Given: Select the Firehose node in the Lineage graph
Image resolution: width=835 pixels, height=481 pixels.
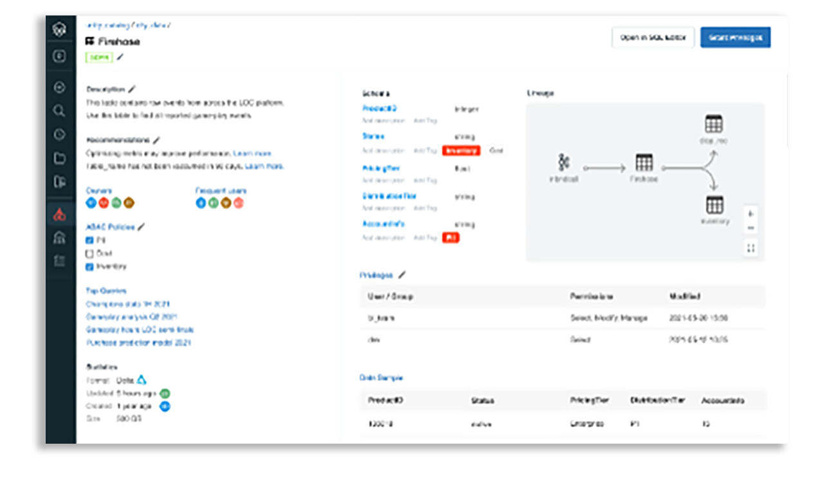Looking at the screenshot, I should (x=644, y=167).
